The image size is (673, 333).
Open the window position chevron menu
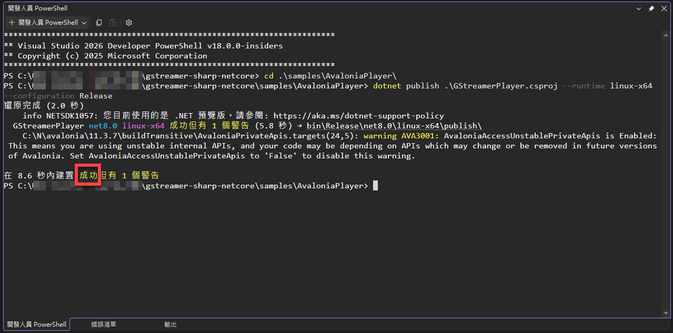pyautogui.click(x=639, y=8)
